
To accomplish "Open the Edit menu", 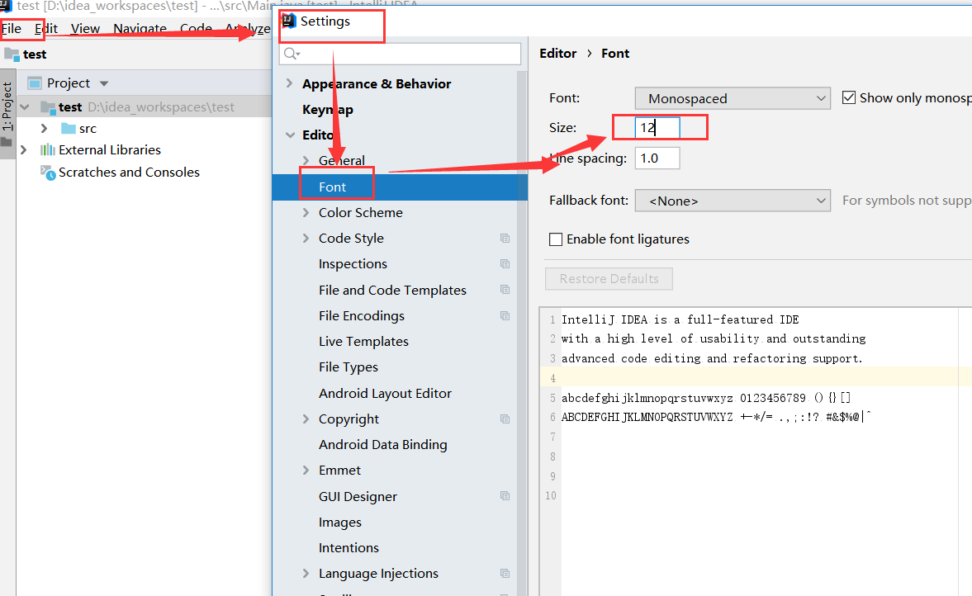I will (46, 29).
